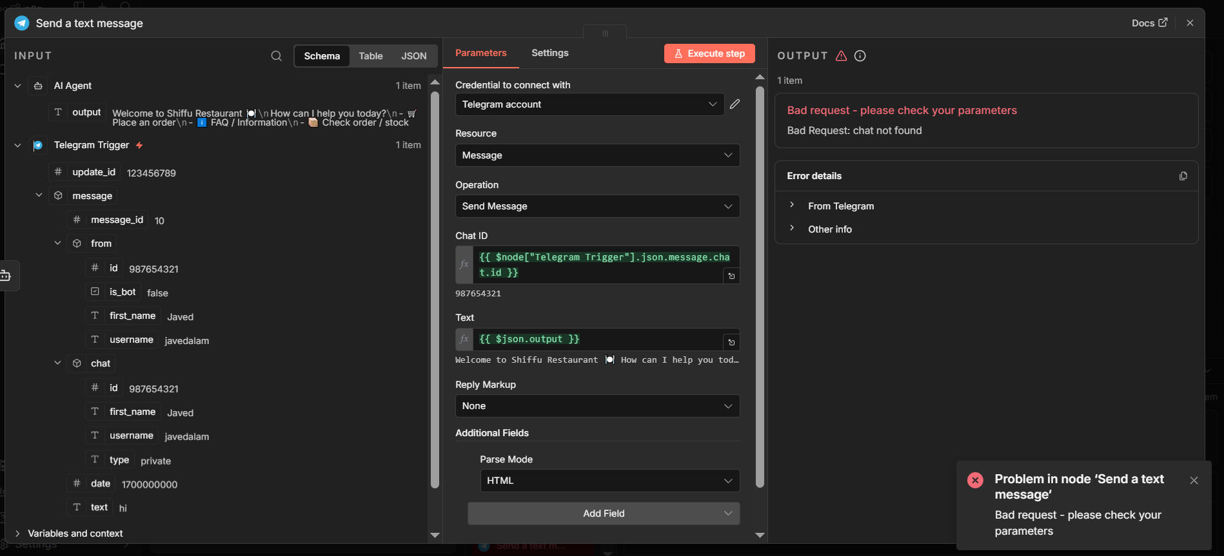This screenshot has width=1224, height=556.
Task: Edit the Telegram account credential via the pencil icon
Action: coord(735,104)
